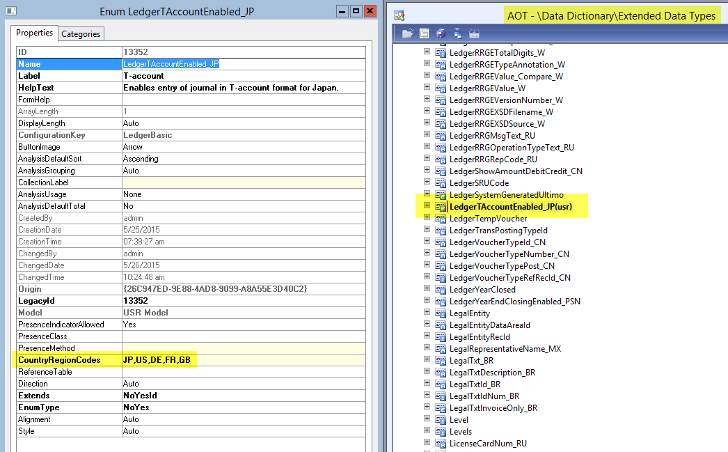728x452 pixels.
Task: Expand the LegalEntityDataAreaId node
Action: (x=427, y=325)
